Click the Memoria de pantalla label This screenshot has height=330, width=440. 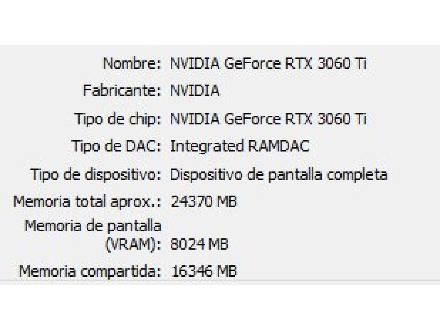tap(93, 226)
